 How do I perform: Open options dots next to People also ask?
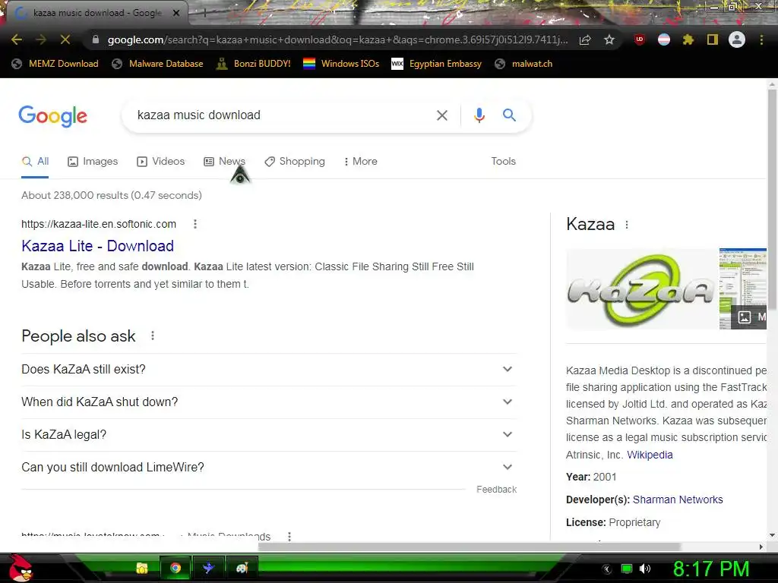click(153, 336)
